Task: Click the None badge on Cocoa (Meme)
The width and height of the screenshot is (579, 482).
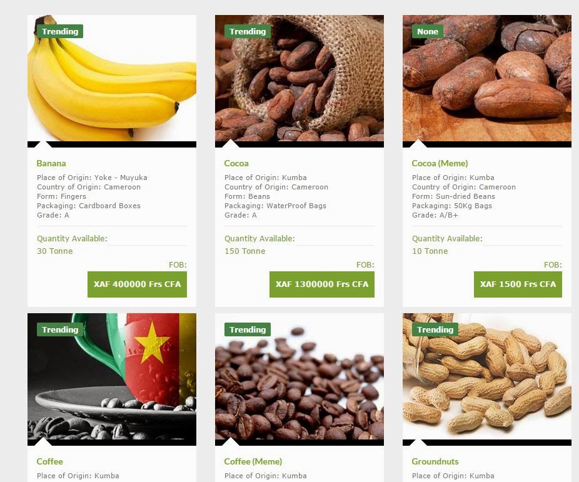Action: [428, 31]
